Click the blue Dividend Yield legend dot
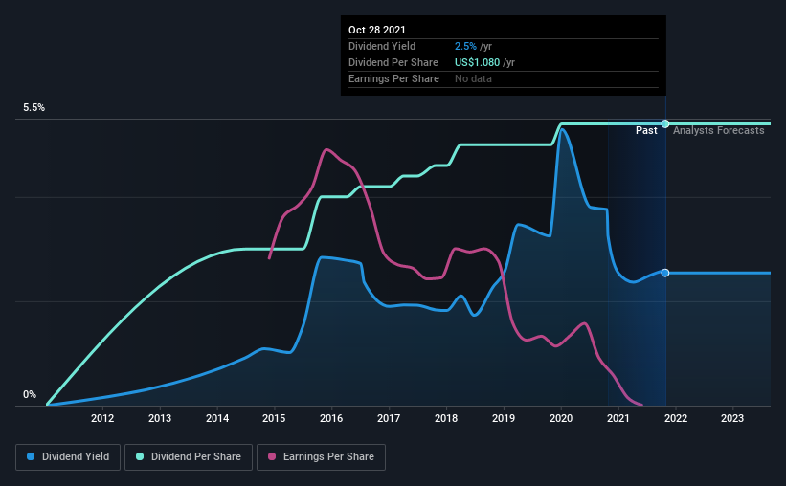This screenshot has width=786, height=486. tap(31, 456)
